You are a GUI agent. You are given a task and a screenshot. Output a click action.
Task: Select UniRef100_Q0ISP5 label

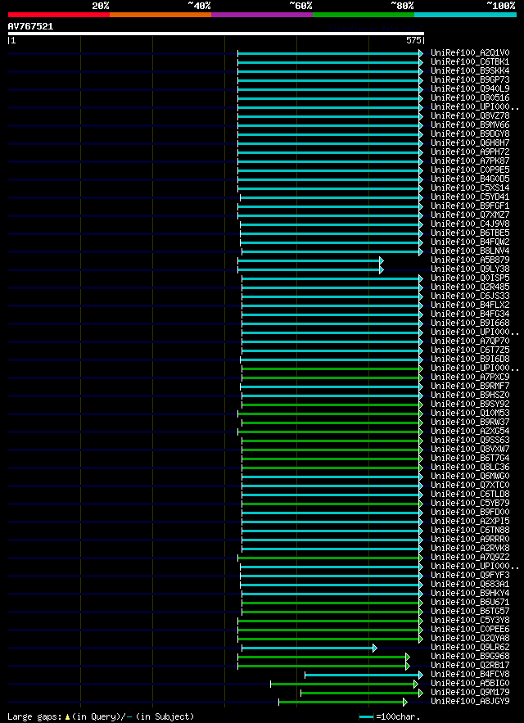coord(470,278)
